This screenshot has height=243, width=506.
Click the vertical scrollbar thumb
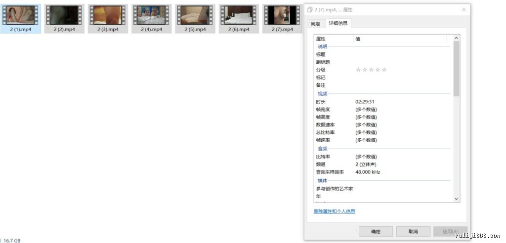[x=456, y=69]
